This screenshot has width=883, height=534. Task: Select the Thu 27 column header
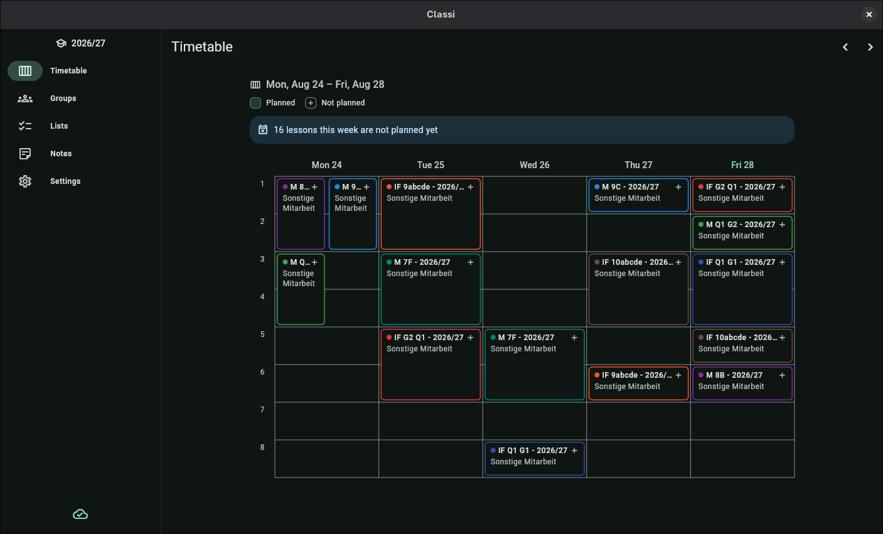tap(638, 165)
